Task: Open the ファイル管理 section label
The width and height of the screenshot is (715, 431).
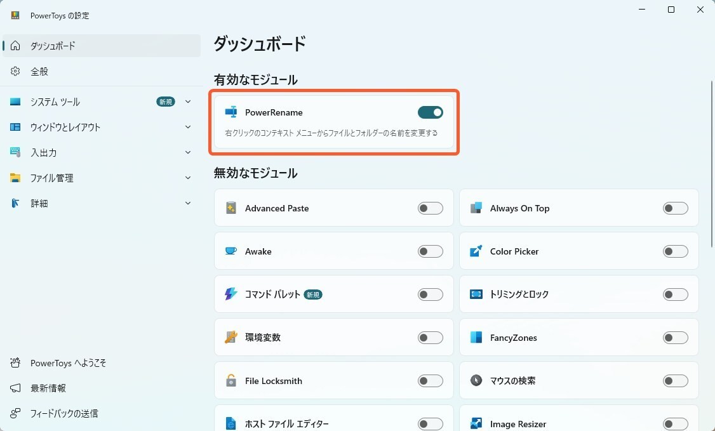Action: click(51, 178)
